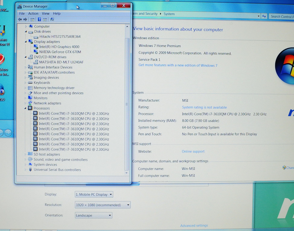Select the Computer category icon
294x231 pixels.
tap(31, 26)
